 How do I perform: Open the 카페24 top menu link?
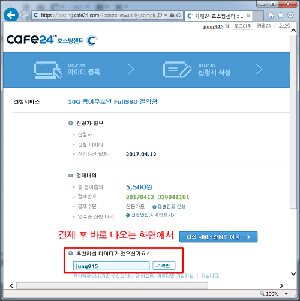tap(264, 26)
